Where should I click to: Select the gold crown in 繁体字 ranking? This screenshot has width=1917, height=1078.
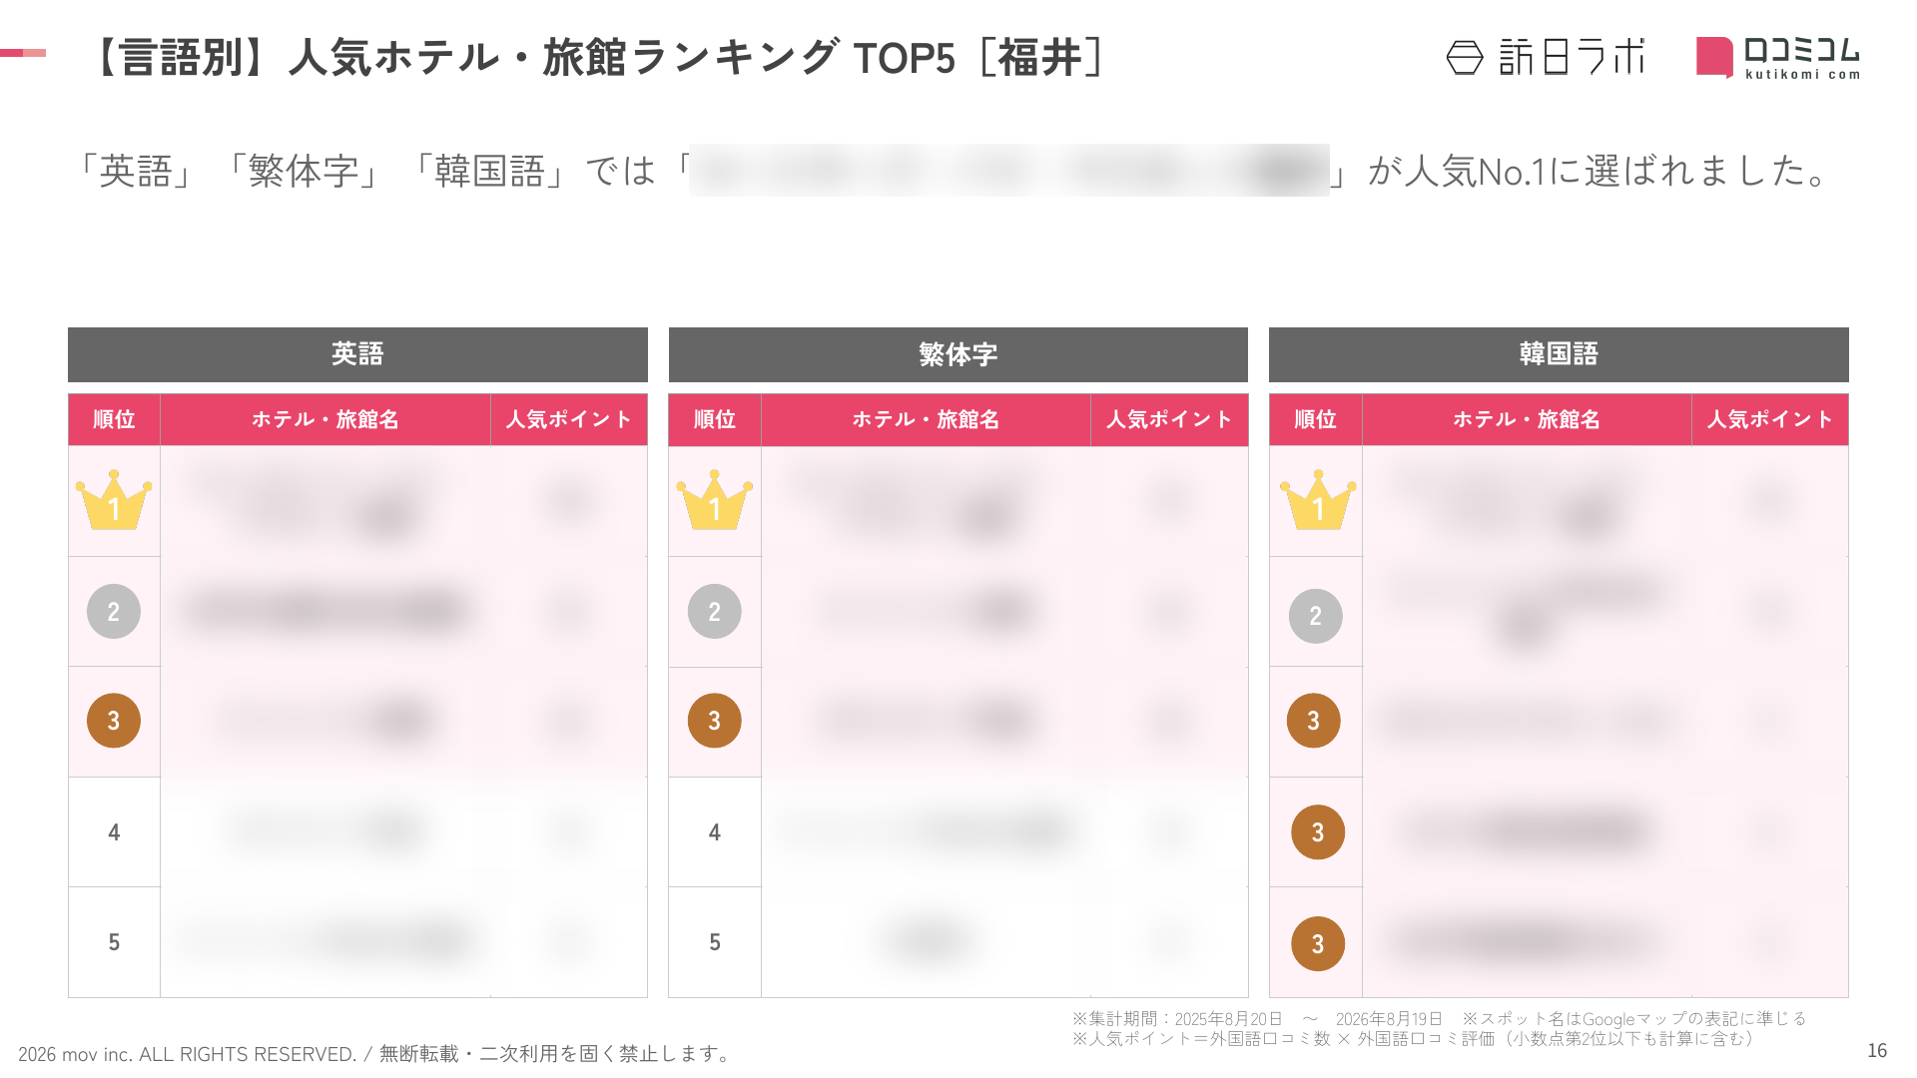coord(714,499)
